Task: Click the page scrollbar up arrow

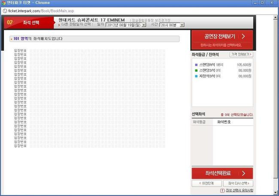Action: [275, 18]
